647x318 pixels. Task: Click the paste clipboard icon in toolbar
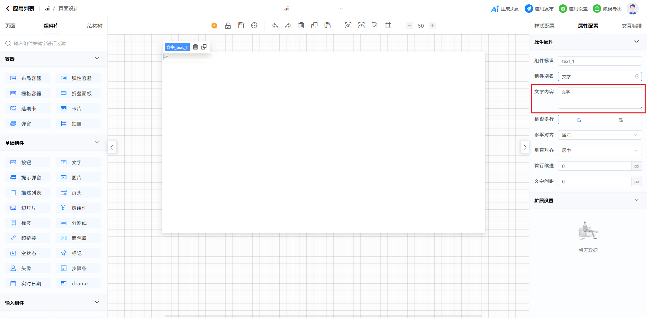[x=328, y=26]
